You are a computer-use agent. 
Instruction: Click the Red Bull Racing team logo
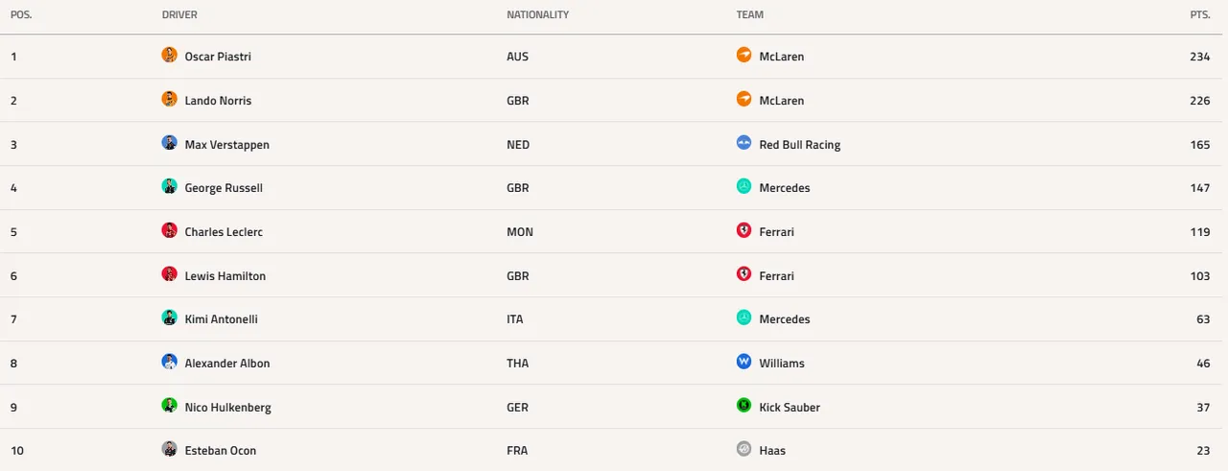(x=744, y=143)
